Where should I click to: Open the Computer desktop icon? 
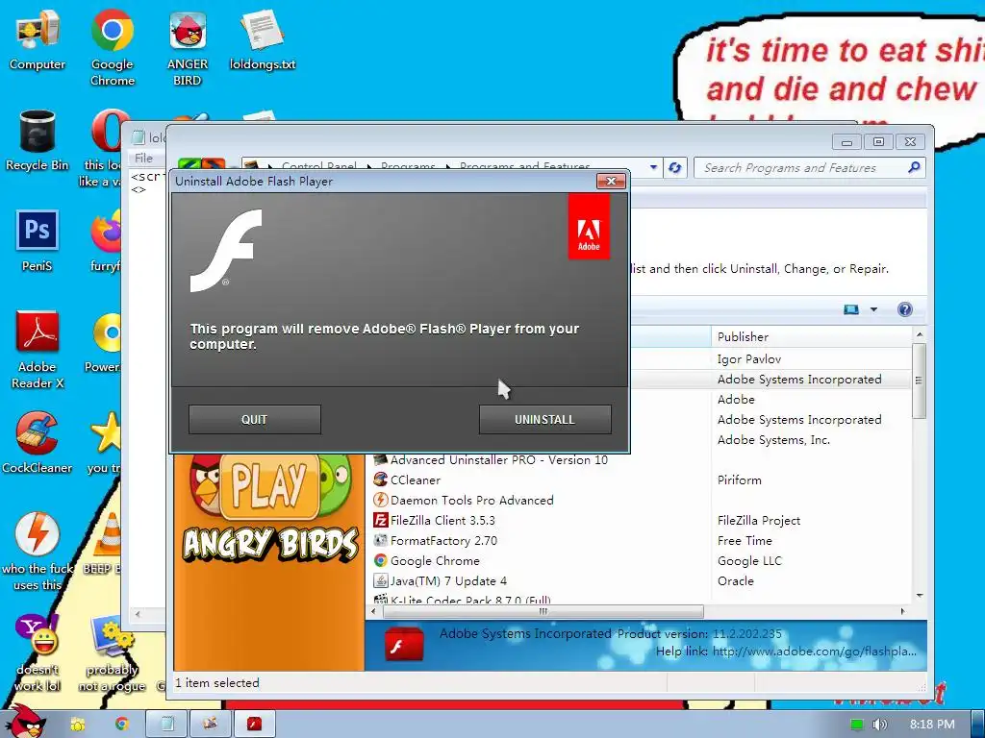(x=38, y=40)
